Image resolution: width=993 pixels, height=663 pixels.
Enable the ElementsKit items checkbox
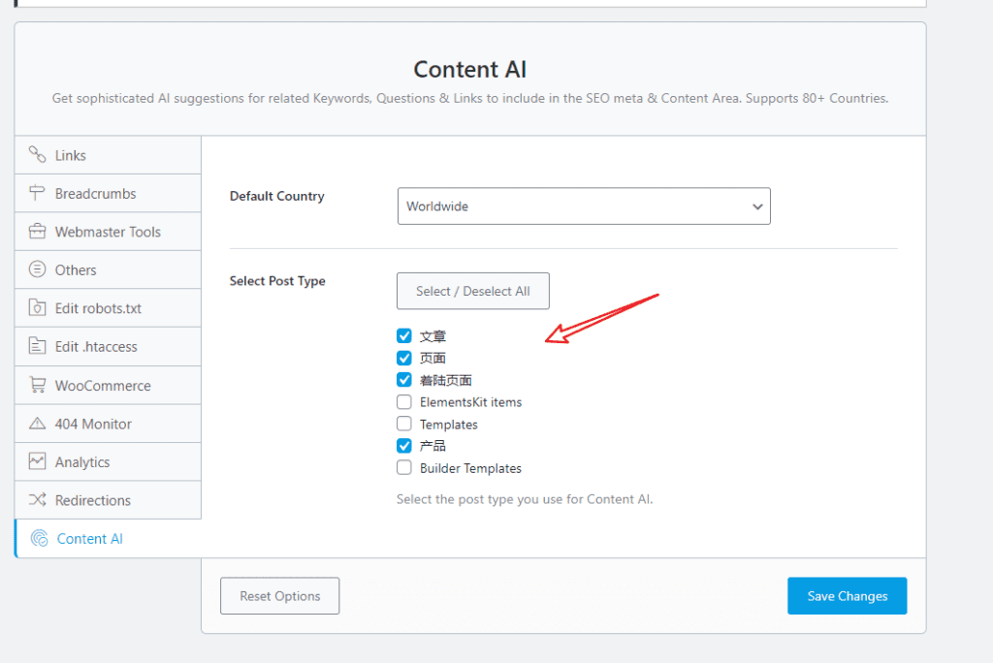(x=404, y=401)
